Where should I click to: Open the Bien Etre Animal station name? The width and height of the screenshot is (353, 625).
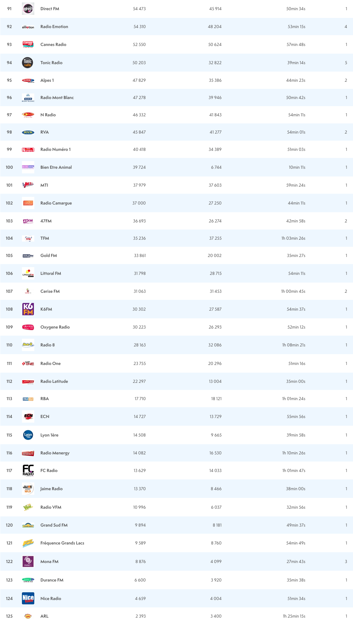56,167
